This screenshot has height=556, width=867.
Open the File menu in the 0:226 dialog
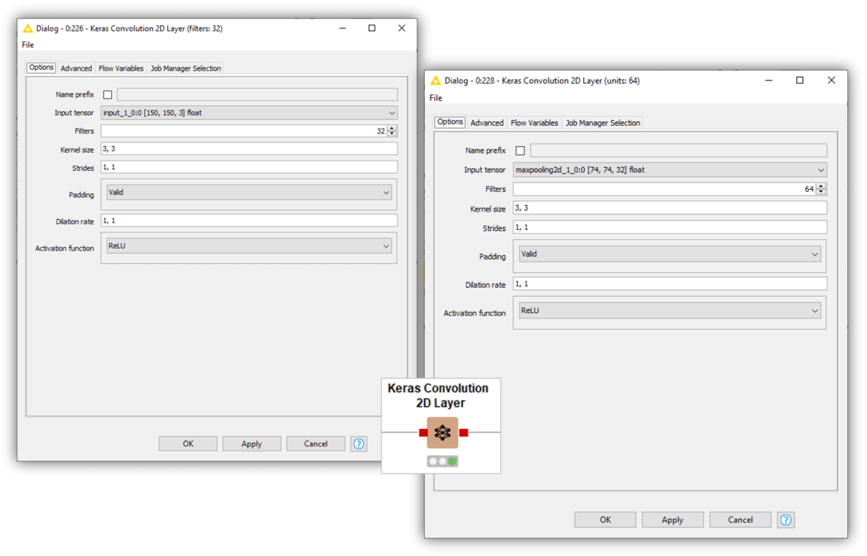(x=28, y=45)
